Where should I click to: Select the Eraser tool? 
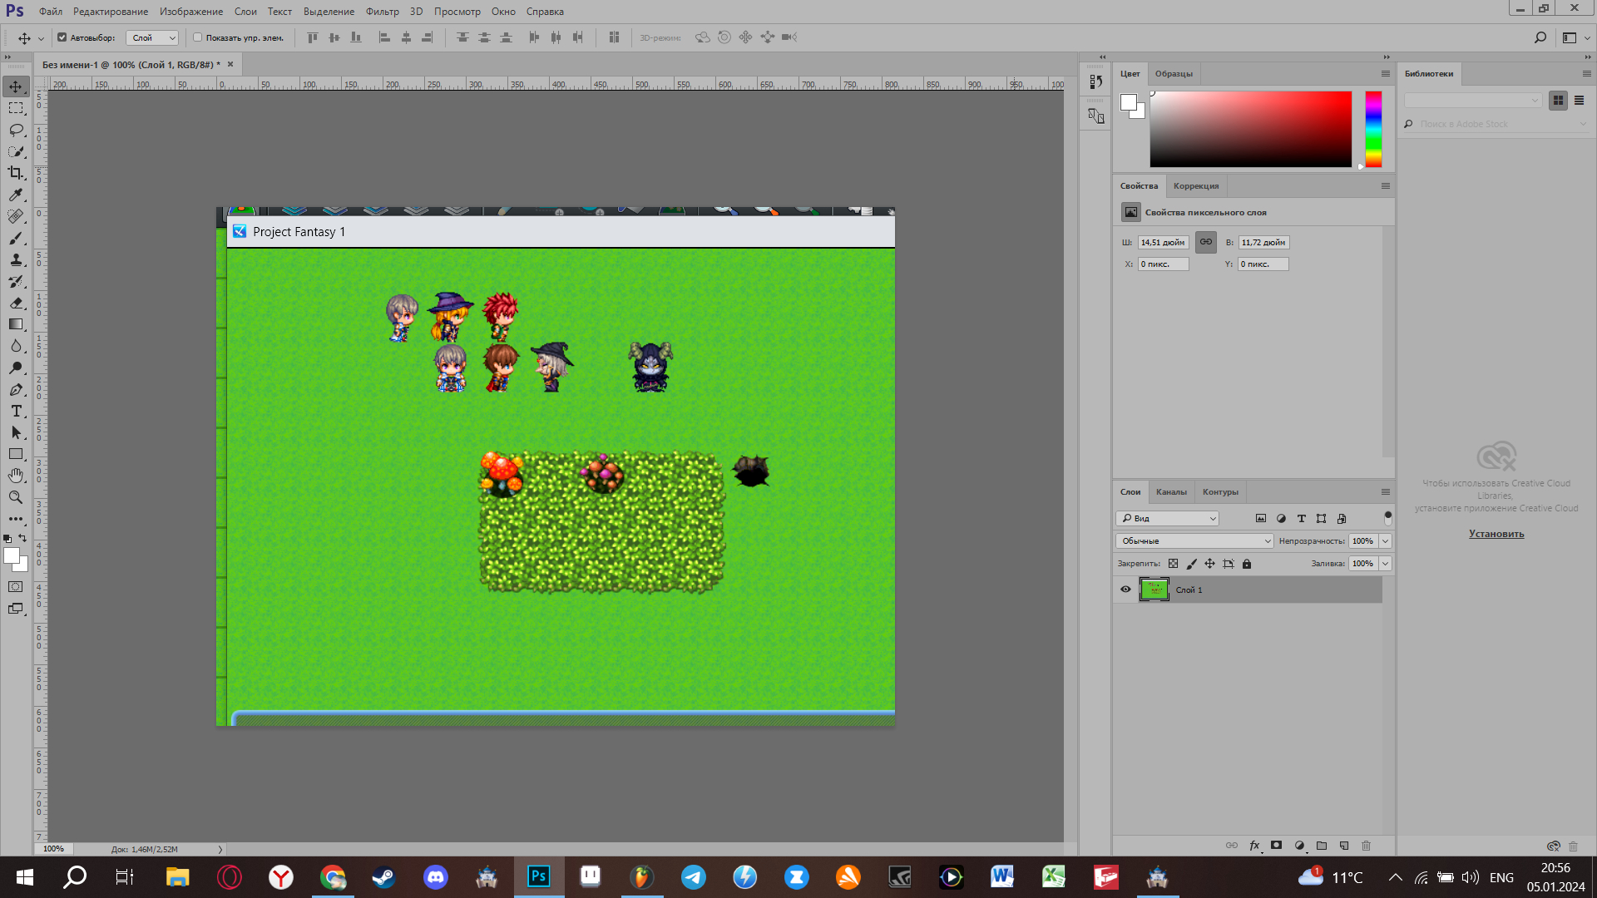(x=16, y=303)
